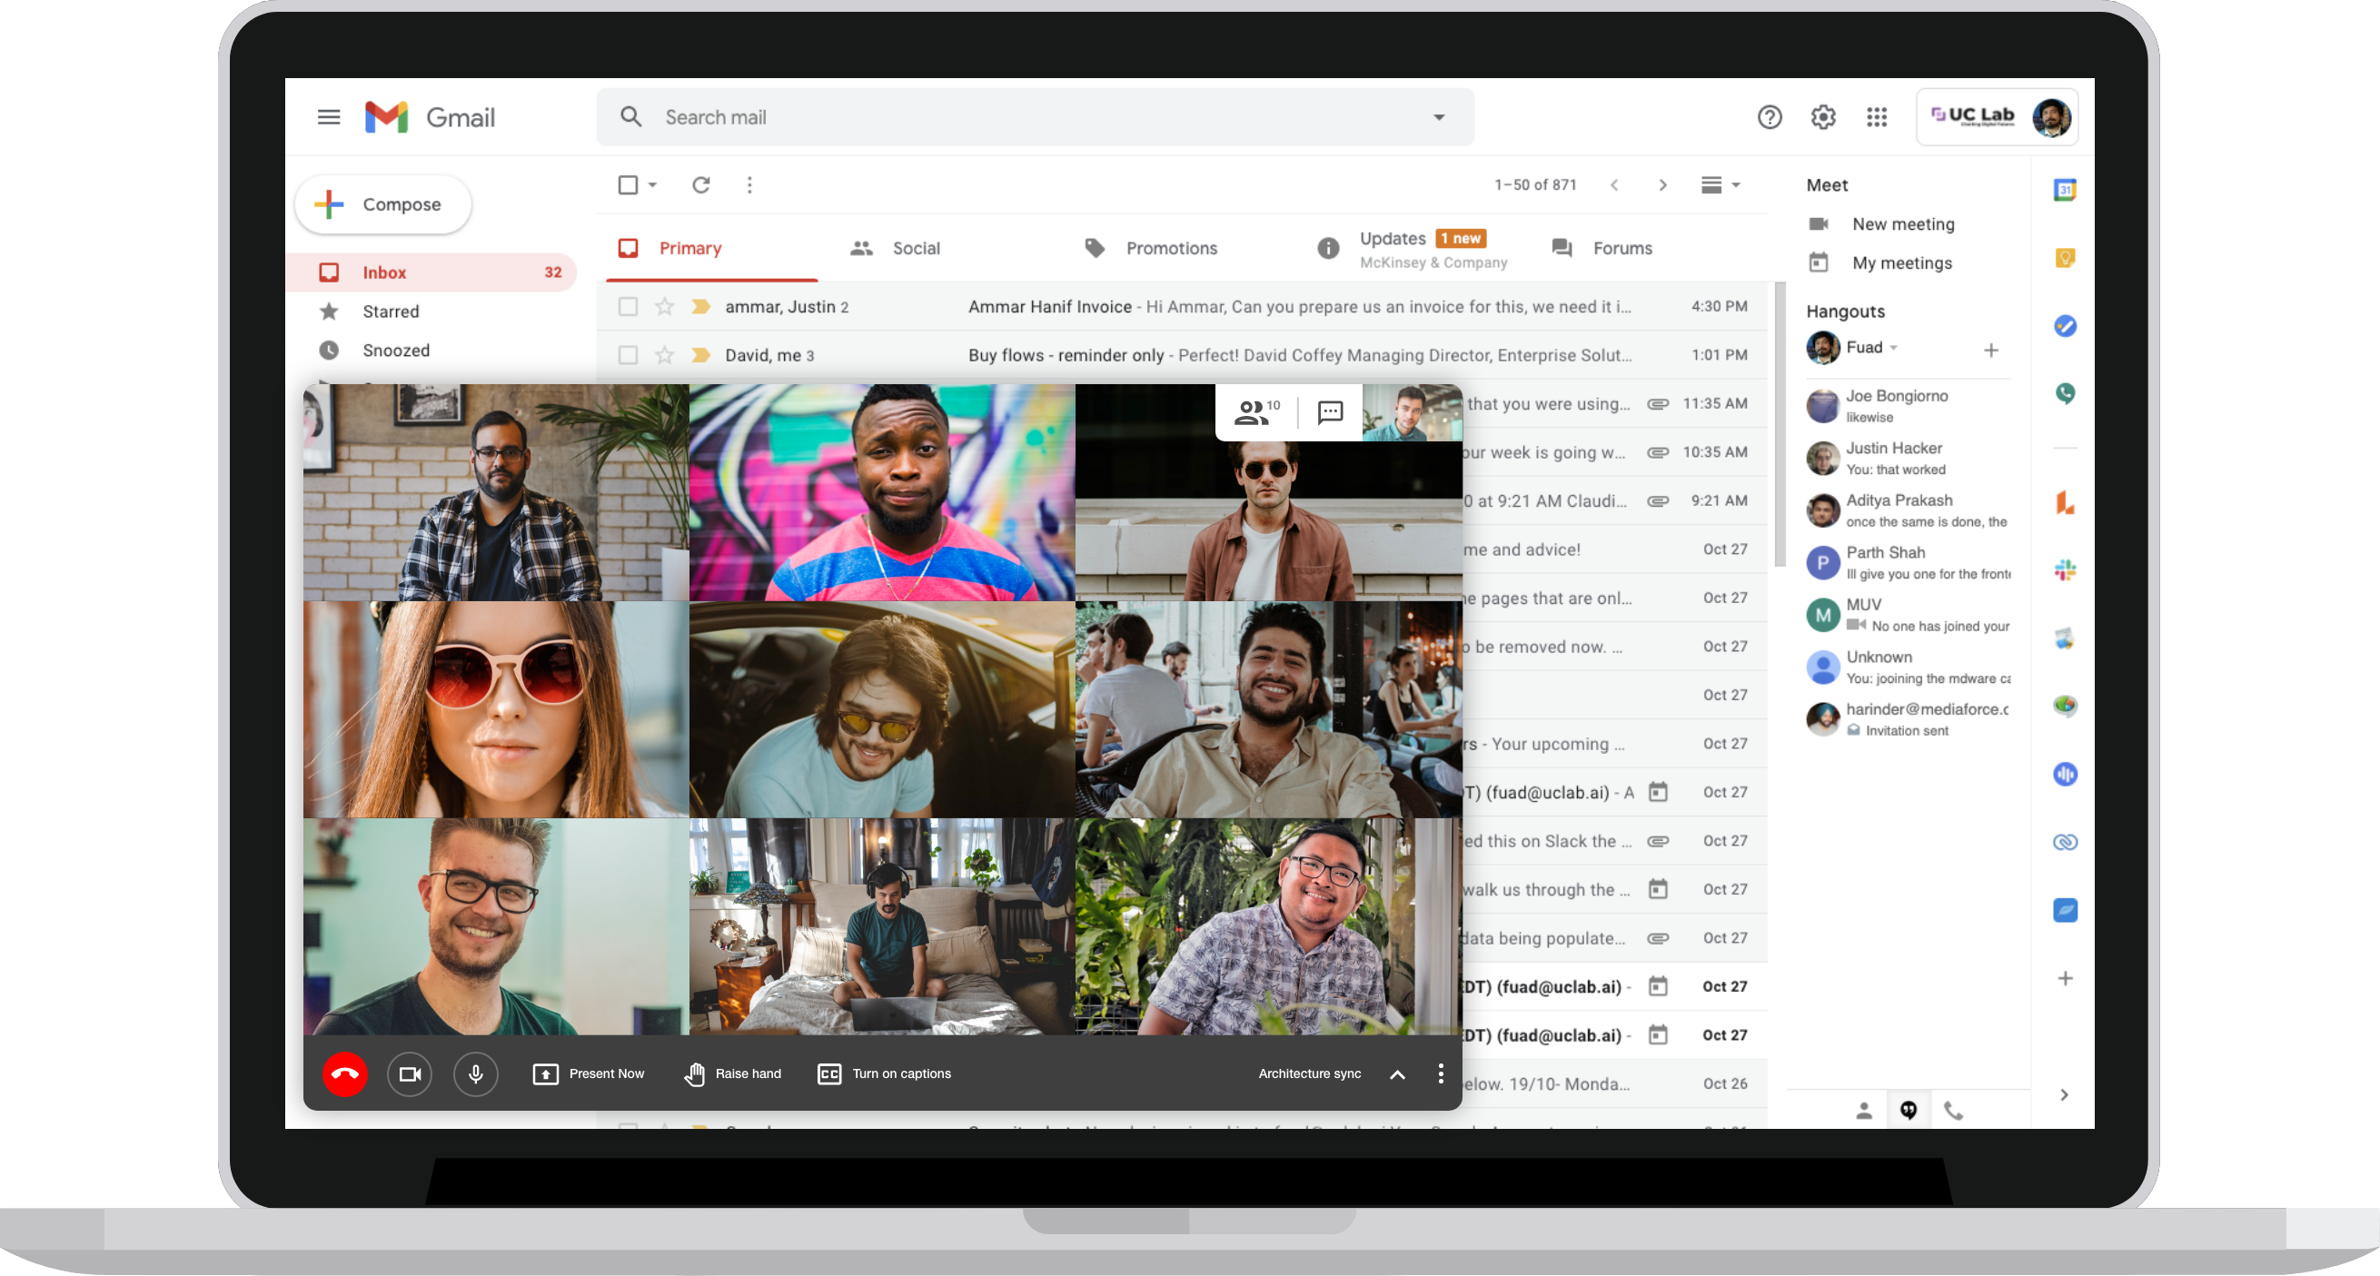Viewport: 2380px width, 1276px height.
Task: Mute microphone in Meet call
Action: (476, 1073)
